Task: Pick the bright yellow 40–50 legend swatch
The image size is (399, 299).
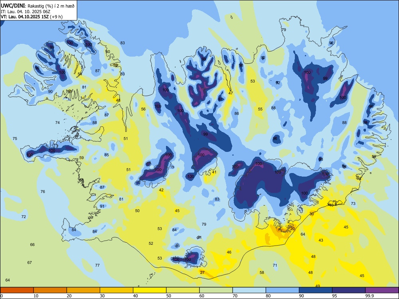Action: tap(150, 290)
